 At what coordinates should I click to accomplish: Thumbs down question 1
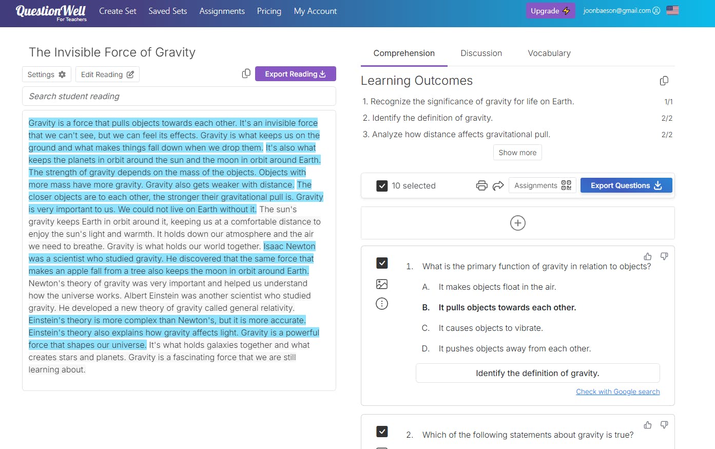(664, 256)
